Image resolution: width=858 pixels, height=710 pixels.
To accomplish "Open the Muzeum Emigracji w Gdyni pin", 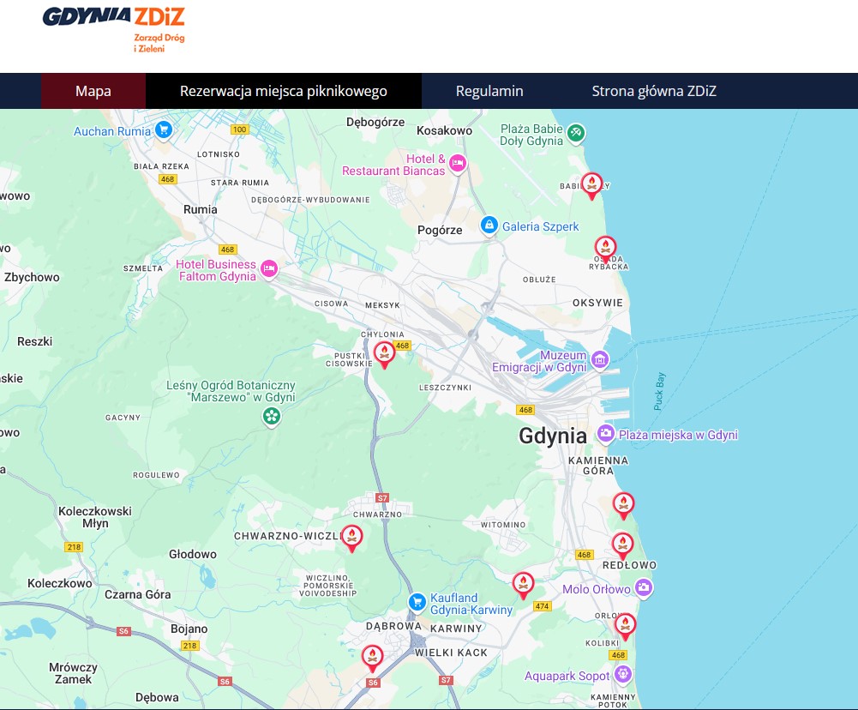I will point(599,358).
